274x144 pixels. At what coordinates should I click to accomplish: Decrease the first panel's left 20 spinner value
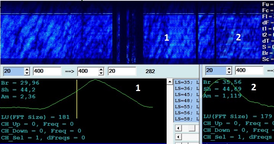click(x=27, y=73)
